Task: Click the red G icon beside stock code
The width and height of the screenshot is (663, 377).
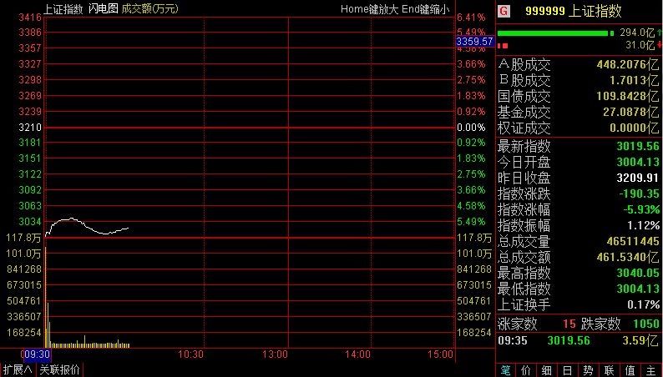Action: pyautogui.click(x=504, y=12)
